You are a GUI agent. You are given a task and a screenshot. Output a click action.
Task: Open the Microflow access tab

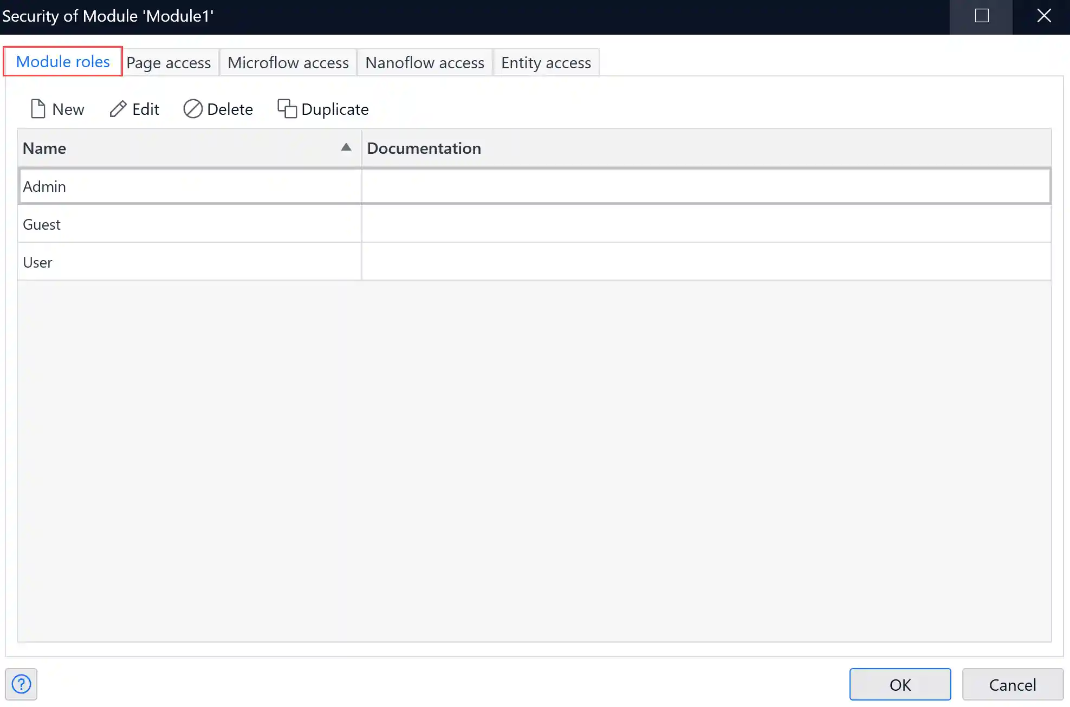click(288, 63)
